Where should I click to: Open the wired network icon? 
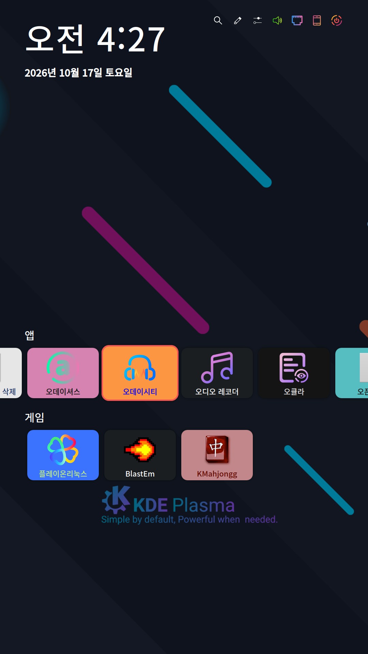click(x=297, y=20)
